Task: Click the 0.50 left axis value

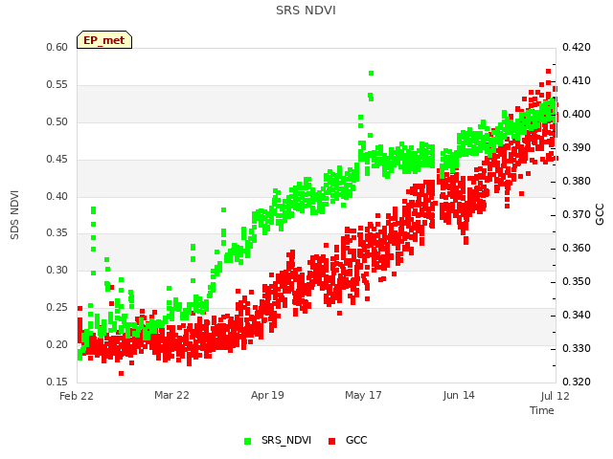Action: pyautogui.click(x=57, y=121)
